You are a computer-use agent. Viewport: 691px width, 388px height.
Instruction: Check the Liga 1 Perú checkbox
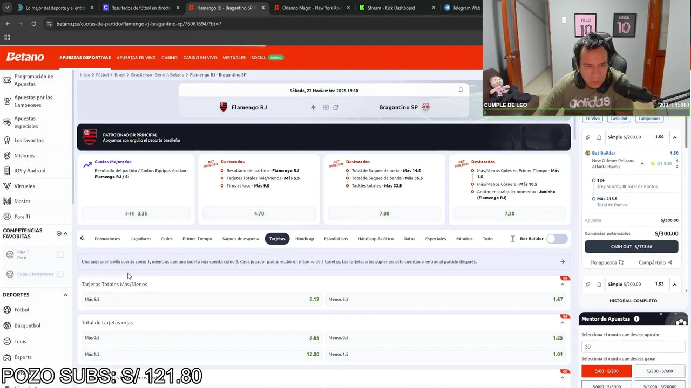coord(60,254)
